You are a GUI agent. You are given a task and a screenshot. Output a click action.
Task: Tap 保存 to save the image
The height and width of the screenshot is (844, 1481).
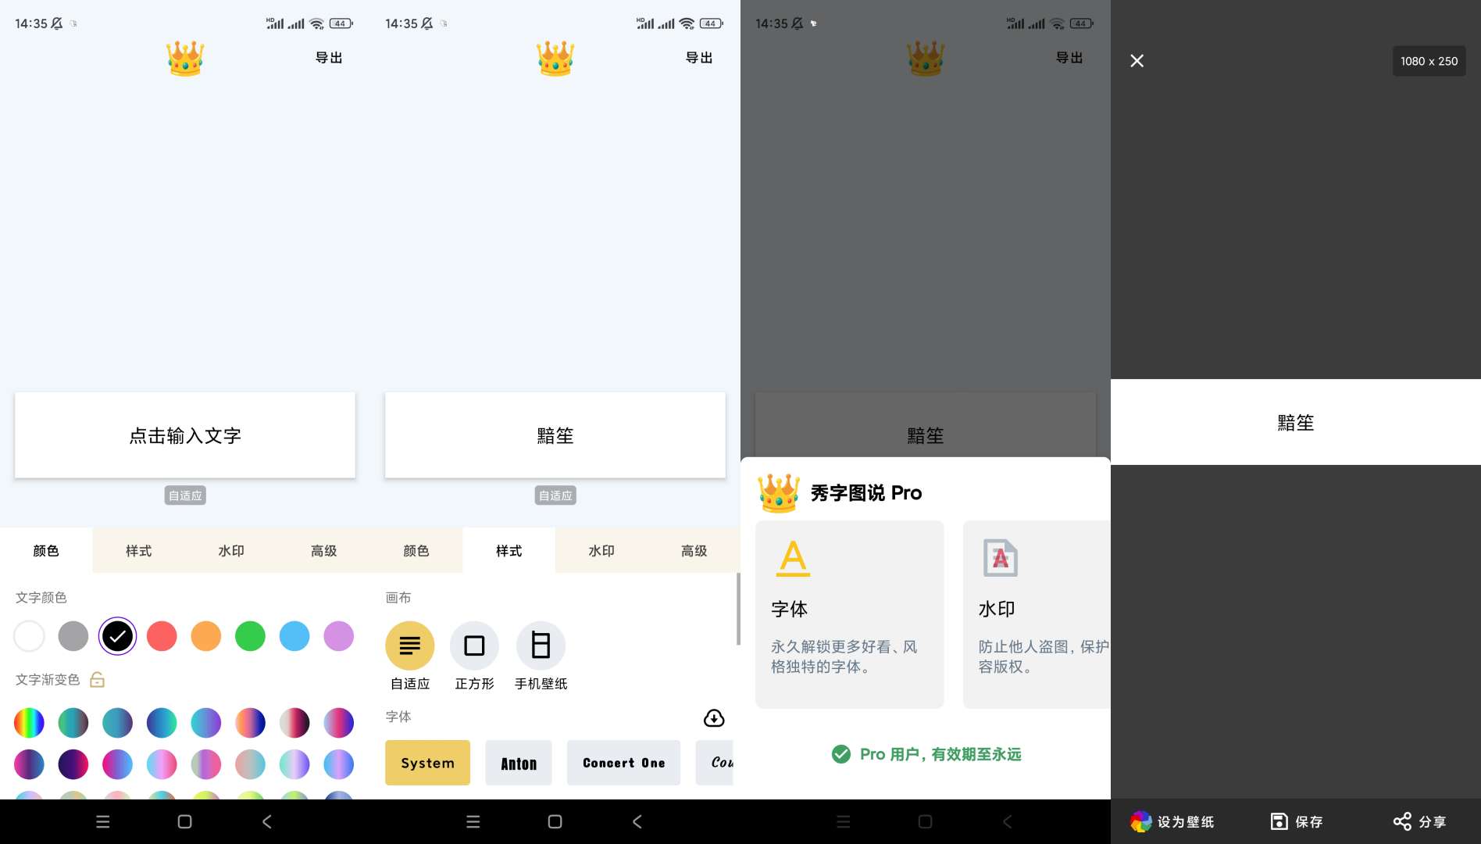[1297, 821]
